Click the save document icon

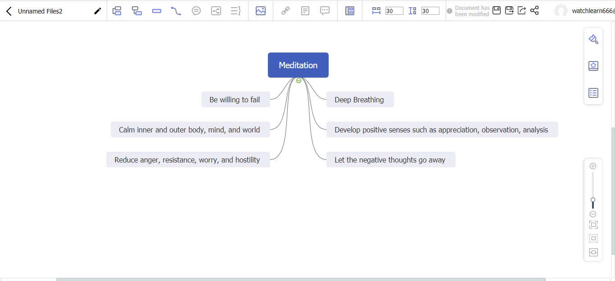pos(497,10)
